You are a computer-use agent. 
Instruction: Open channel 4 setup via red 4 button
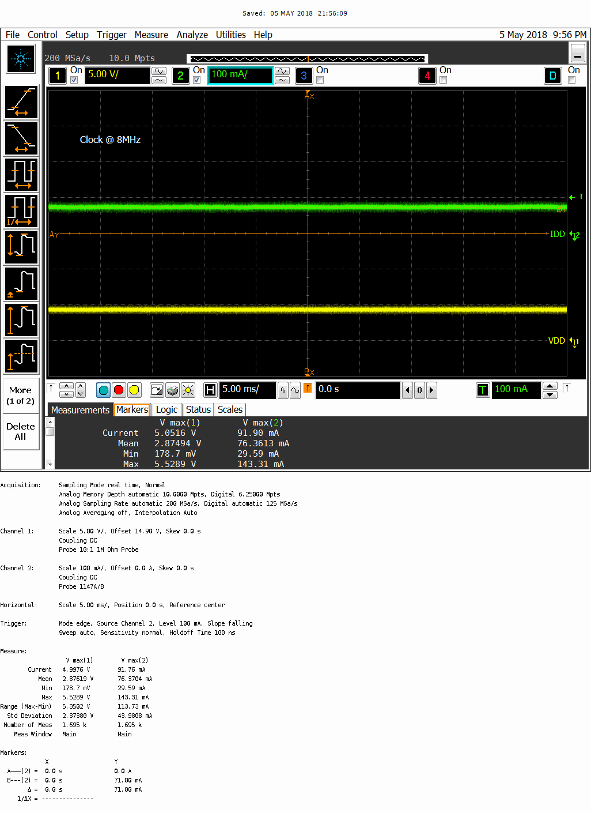(x=427, y=76)
